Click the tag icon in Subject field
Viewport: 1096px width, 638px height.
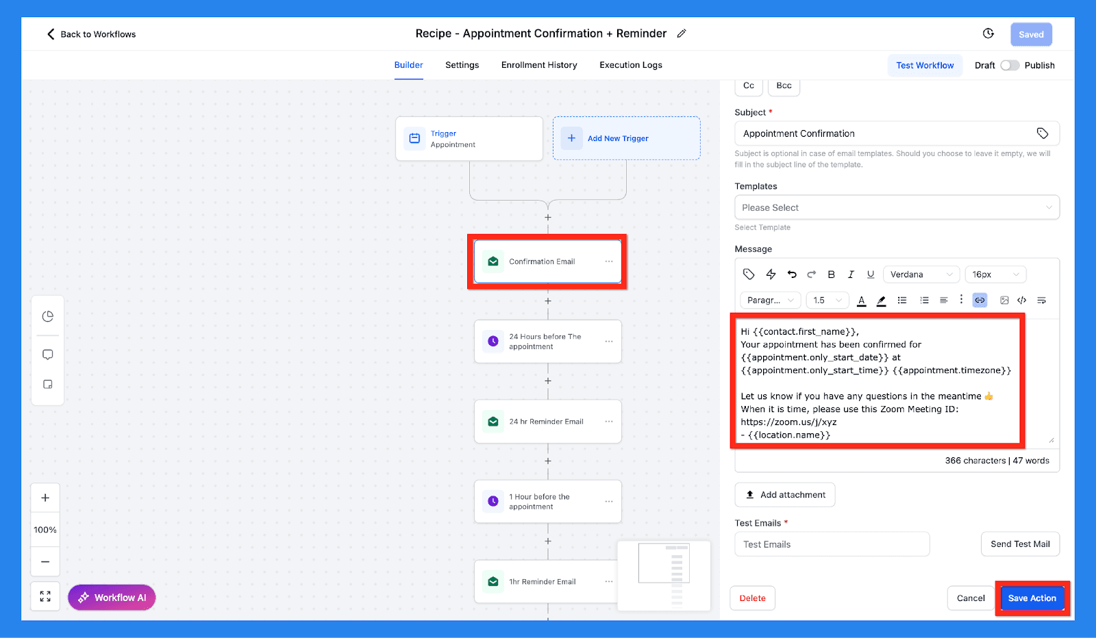tap(1043, 133)
